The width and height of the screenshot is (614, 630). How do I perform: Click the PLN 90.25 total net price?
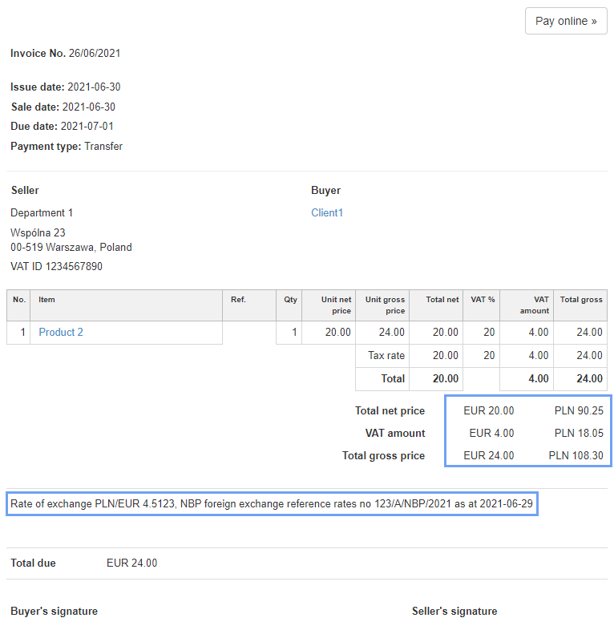(579, 410)
